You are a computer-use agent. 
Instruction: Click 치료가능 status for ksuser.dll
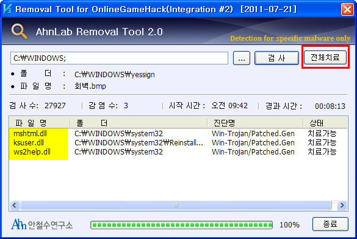[322, 142]
